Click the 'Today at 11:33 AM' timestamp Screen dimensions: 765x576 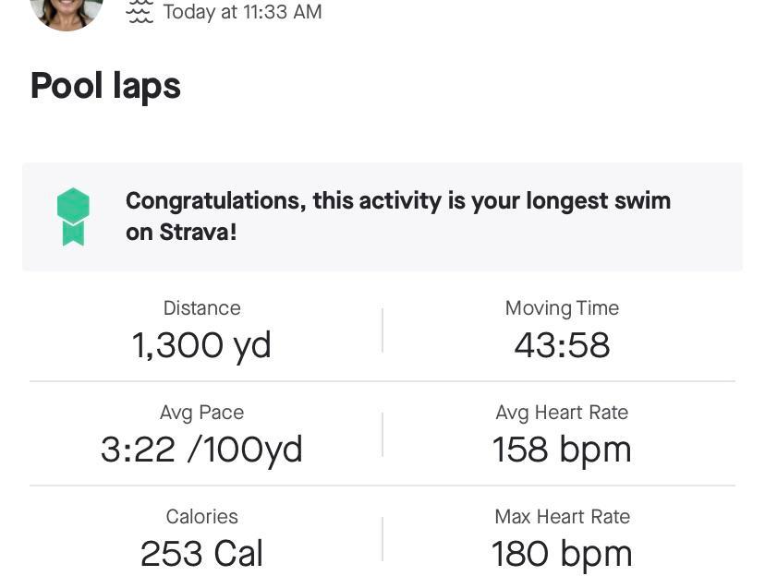[x=242, y=12]
